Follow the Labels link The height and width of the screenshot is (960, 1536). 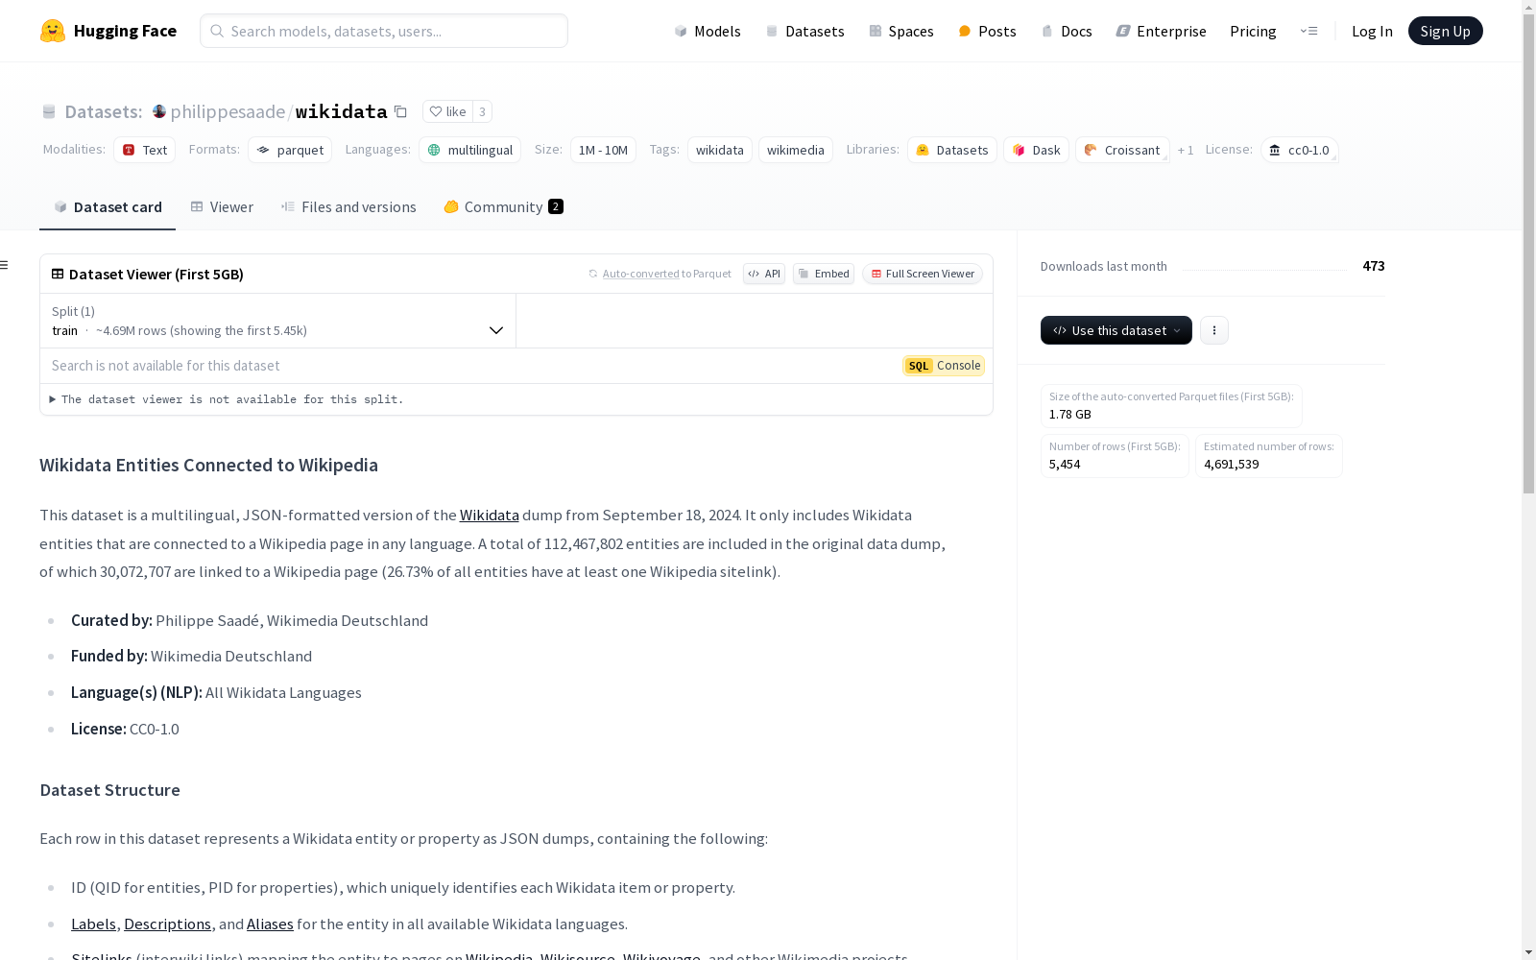pos(93,924)
